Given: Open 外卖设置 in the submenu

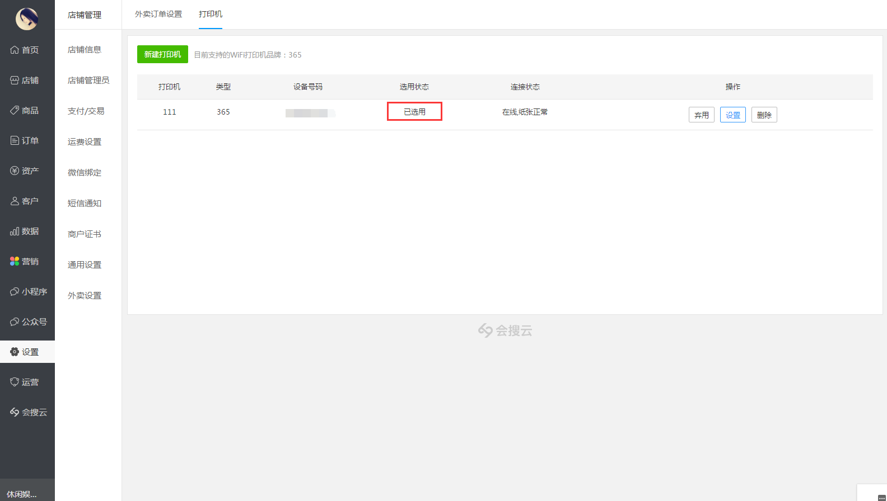Looking at the screenshot, I should pos(85,296).
